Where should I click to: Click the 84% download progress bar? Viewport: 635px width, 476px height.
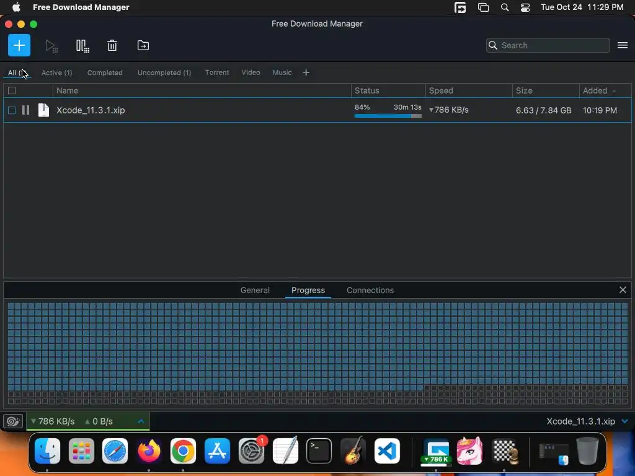388,116
